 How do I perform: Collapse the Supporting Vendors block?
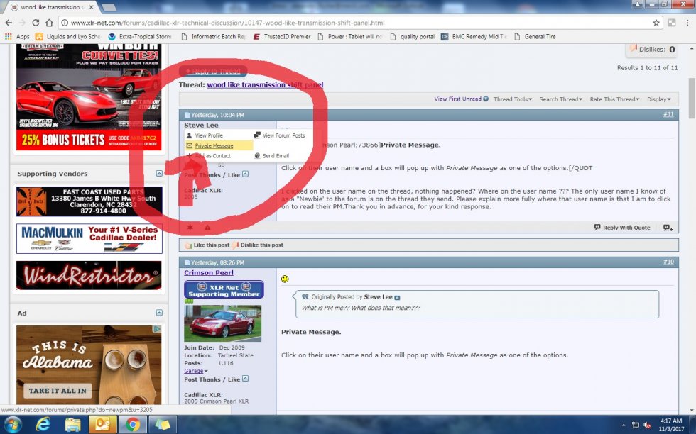pos(159,173)
